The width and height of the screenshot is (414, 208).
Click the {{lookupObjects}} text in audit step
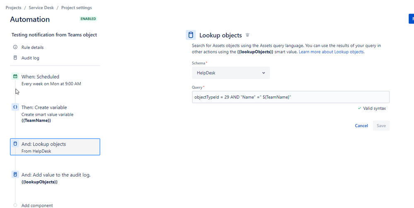[x=39, y=182]
